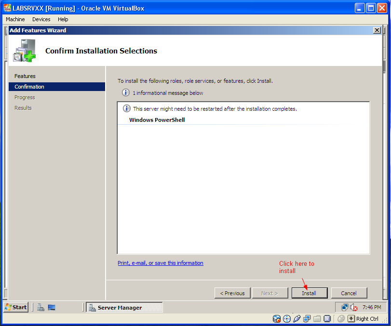
Task: Click the guest tray network connection icon
Action: point(345,307)
